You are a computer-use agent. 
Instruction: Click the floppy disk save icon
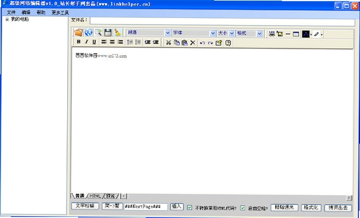pos(108,32)
